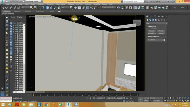Image resolution: width=190 pixels, height=107 pixels.
Task: Switch to the Object Paint ribbon tab
Action: click(39, 11)
